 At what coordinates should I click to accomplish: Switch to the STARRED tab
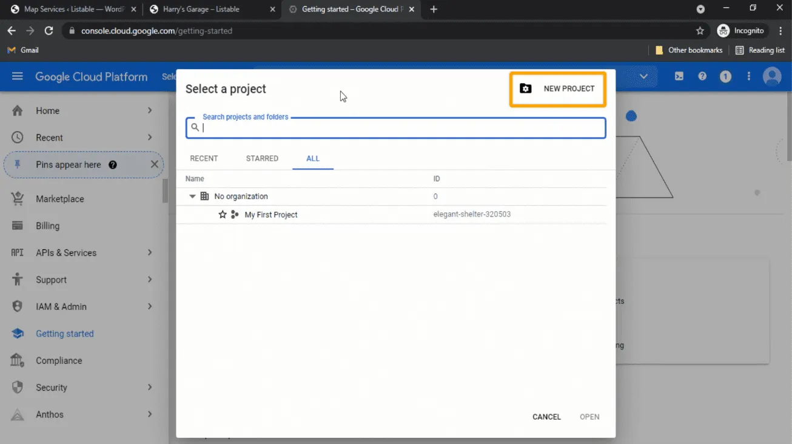[262, 158]
